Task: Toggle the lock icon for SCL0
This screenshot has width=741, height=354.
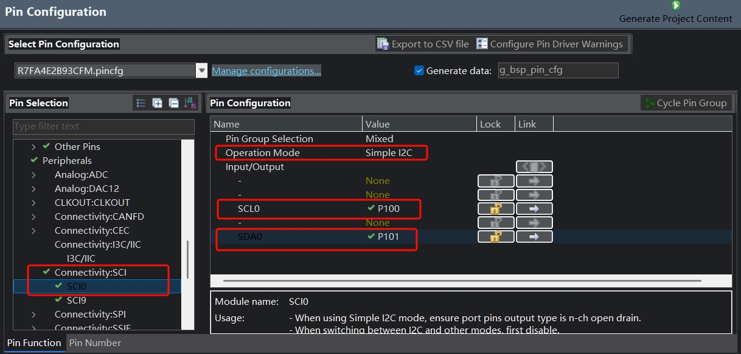Action: point(496,209)
